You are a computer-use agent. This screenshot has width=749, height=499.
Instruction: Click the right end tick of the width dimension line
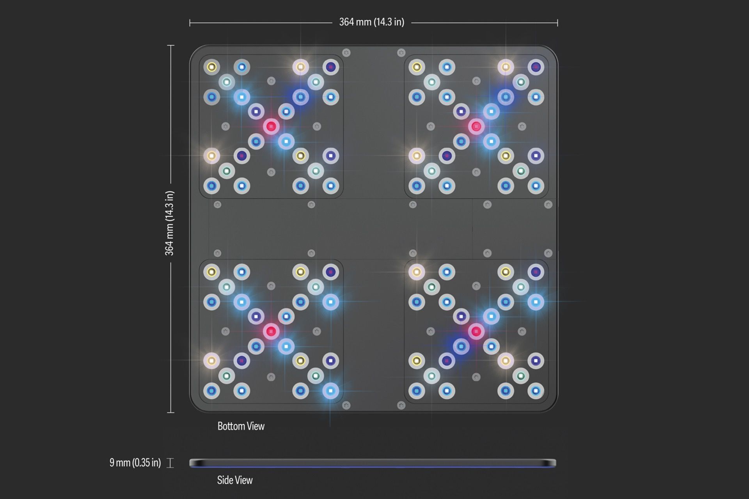pos(557,23)
